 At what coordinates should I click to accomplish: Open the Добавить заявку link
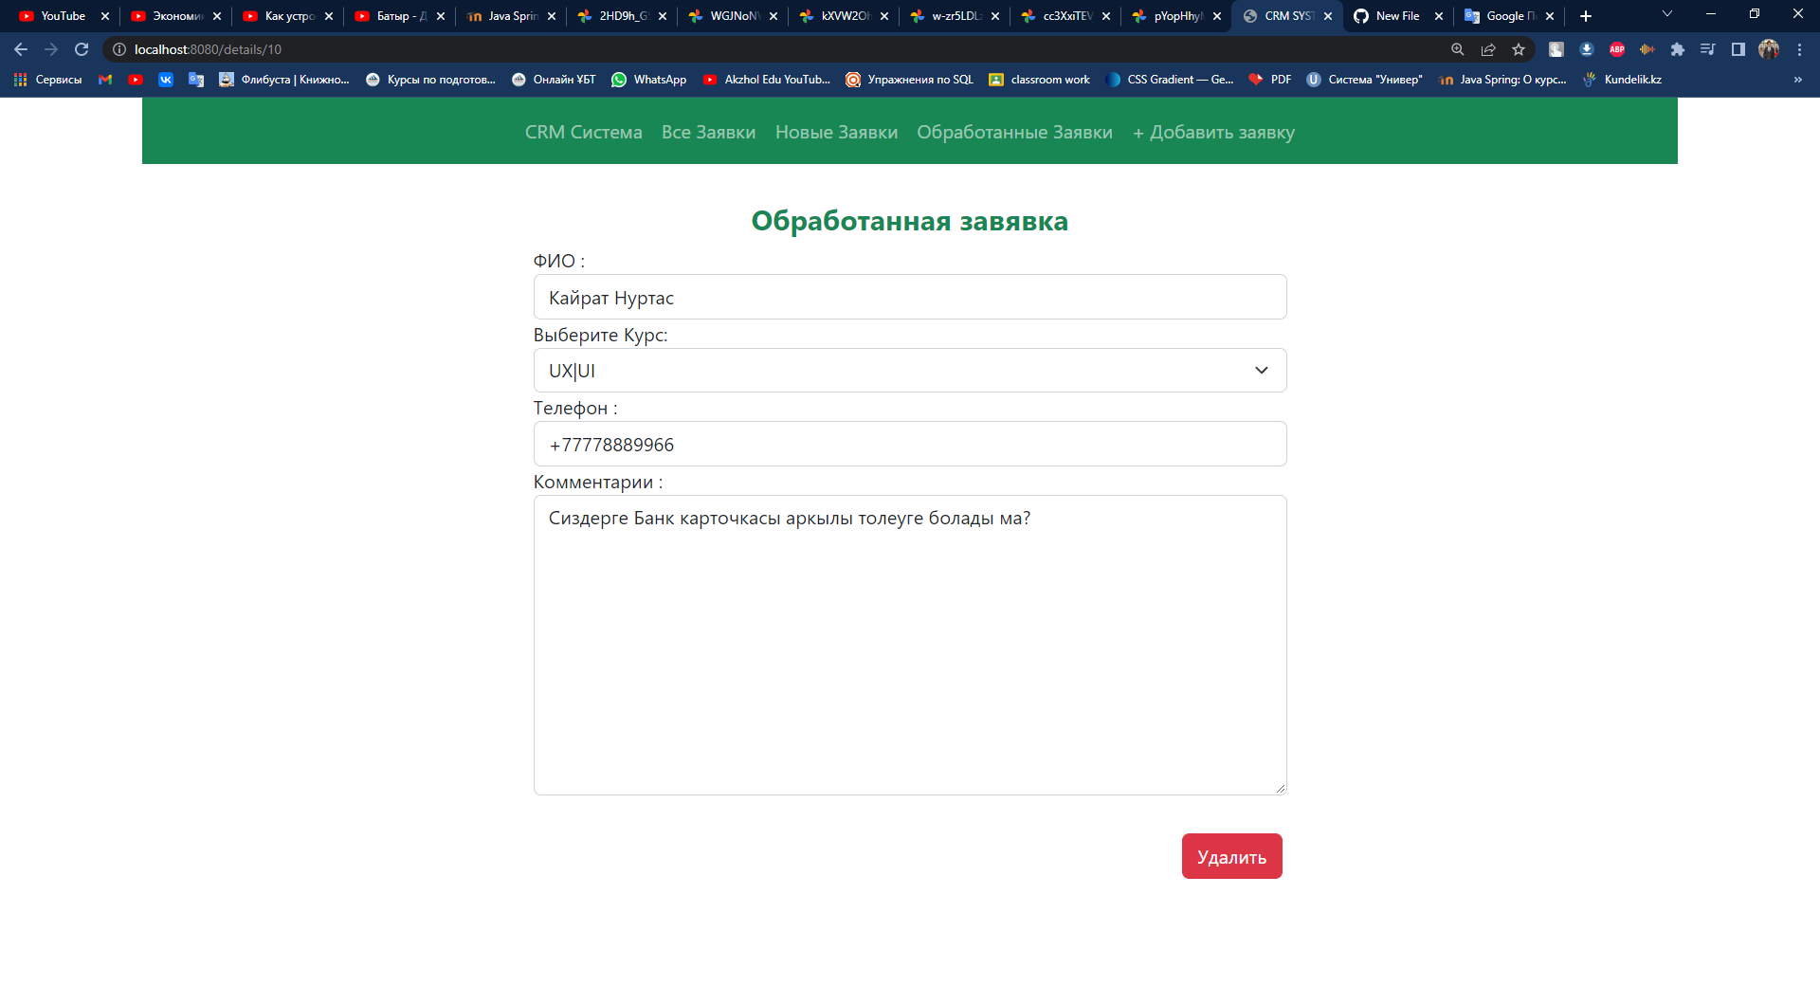[1213, 132]
